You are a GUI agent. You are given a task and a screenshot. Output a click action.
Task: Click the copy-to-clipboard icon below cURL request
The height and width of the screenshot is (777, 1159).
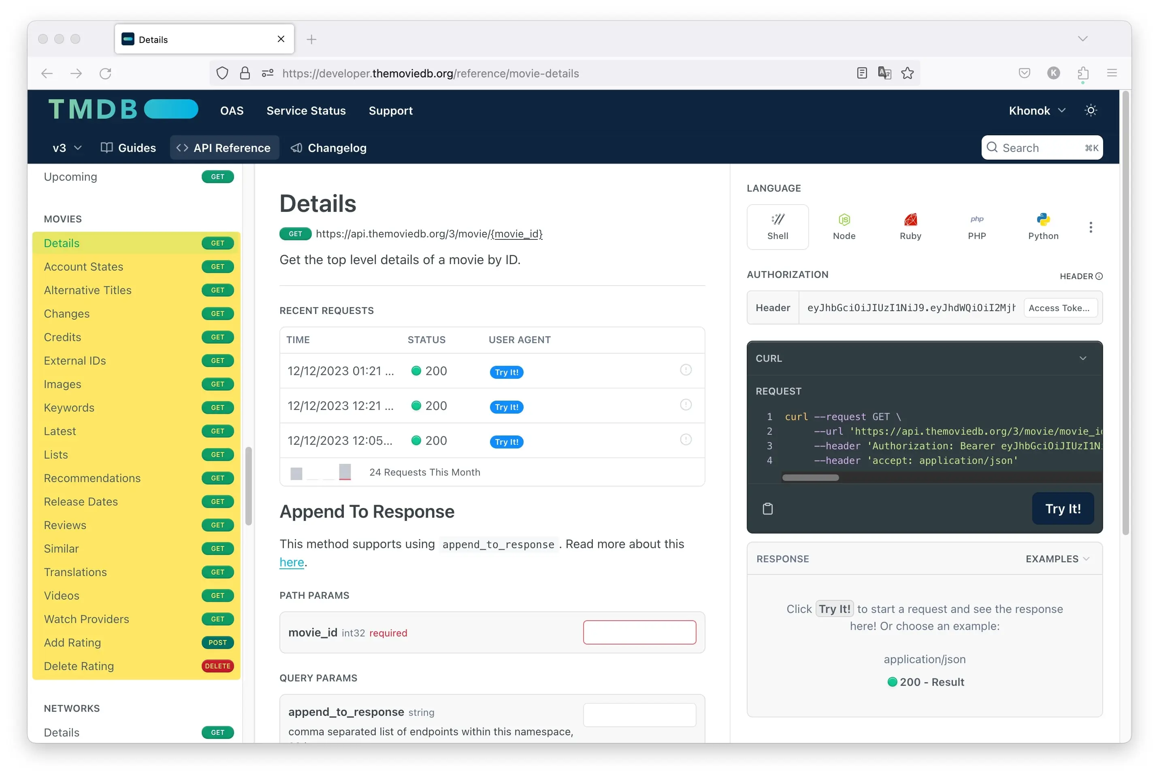pos(768,509)
